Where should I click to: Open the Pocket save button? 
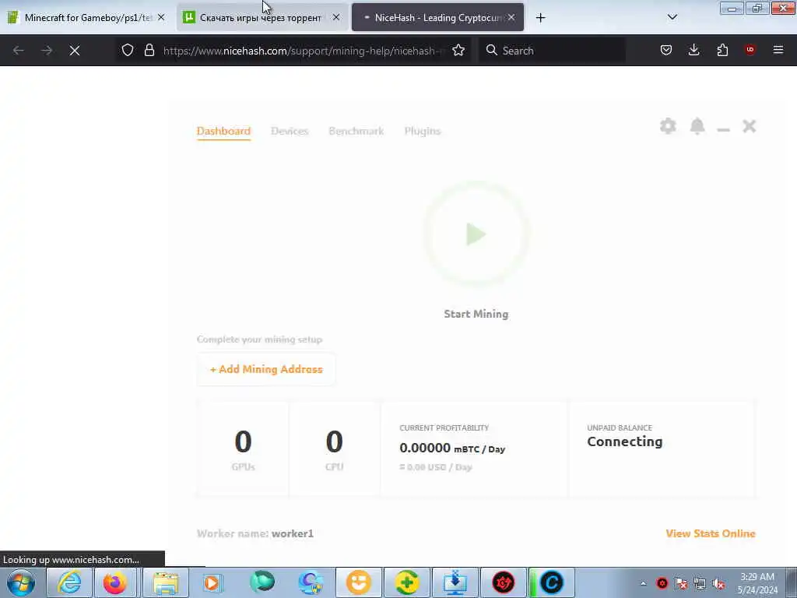point(666,50)
